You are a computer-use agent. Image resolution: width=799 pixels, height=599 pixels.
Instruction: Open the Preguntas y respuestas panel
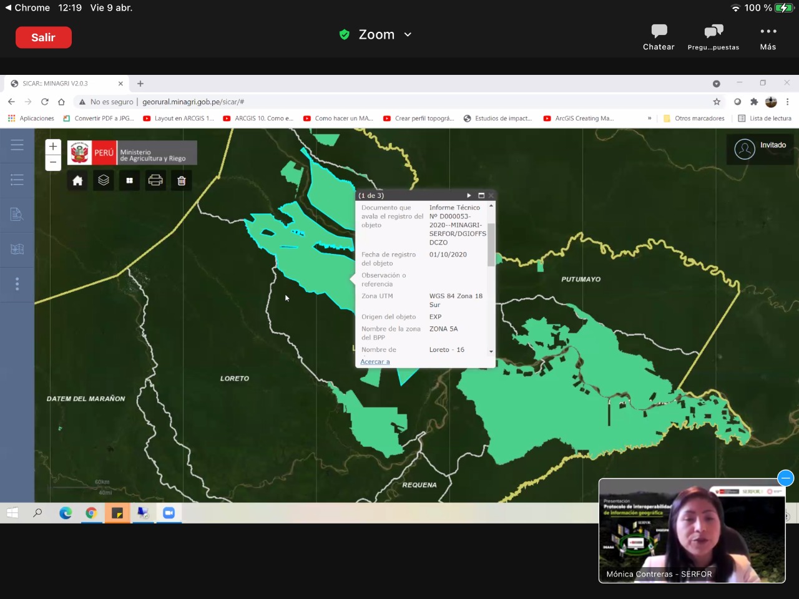[713, 37]
